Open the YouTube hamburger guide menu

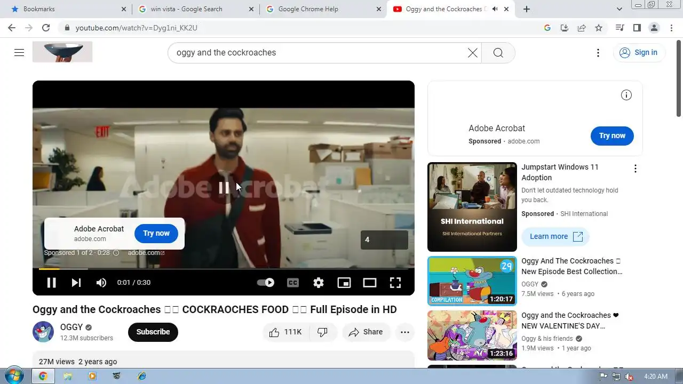[x=19, y=52]
